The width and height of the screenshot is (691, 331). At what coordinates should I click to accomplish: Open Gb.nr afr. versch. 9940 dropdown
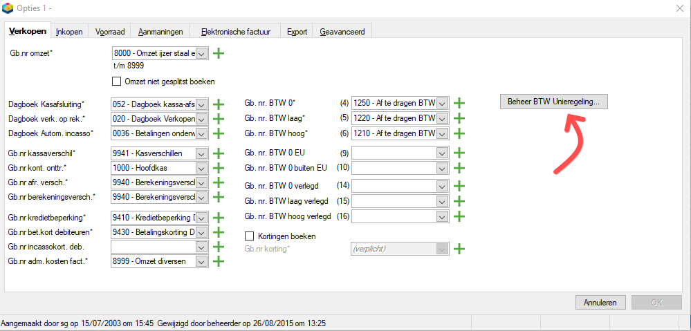tap(201, 182)
